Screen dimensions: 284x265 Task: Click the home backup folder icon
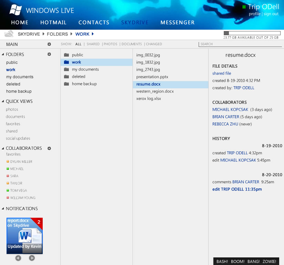click(x=66, y=84)
